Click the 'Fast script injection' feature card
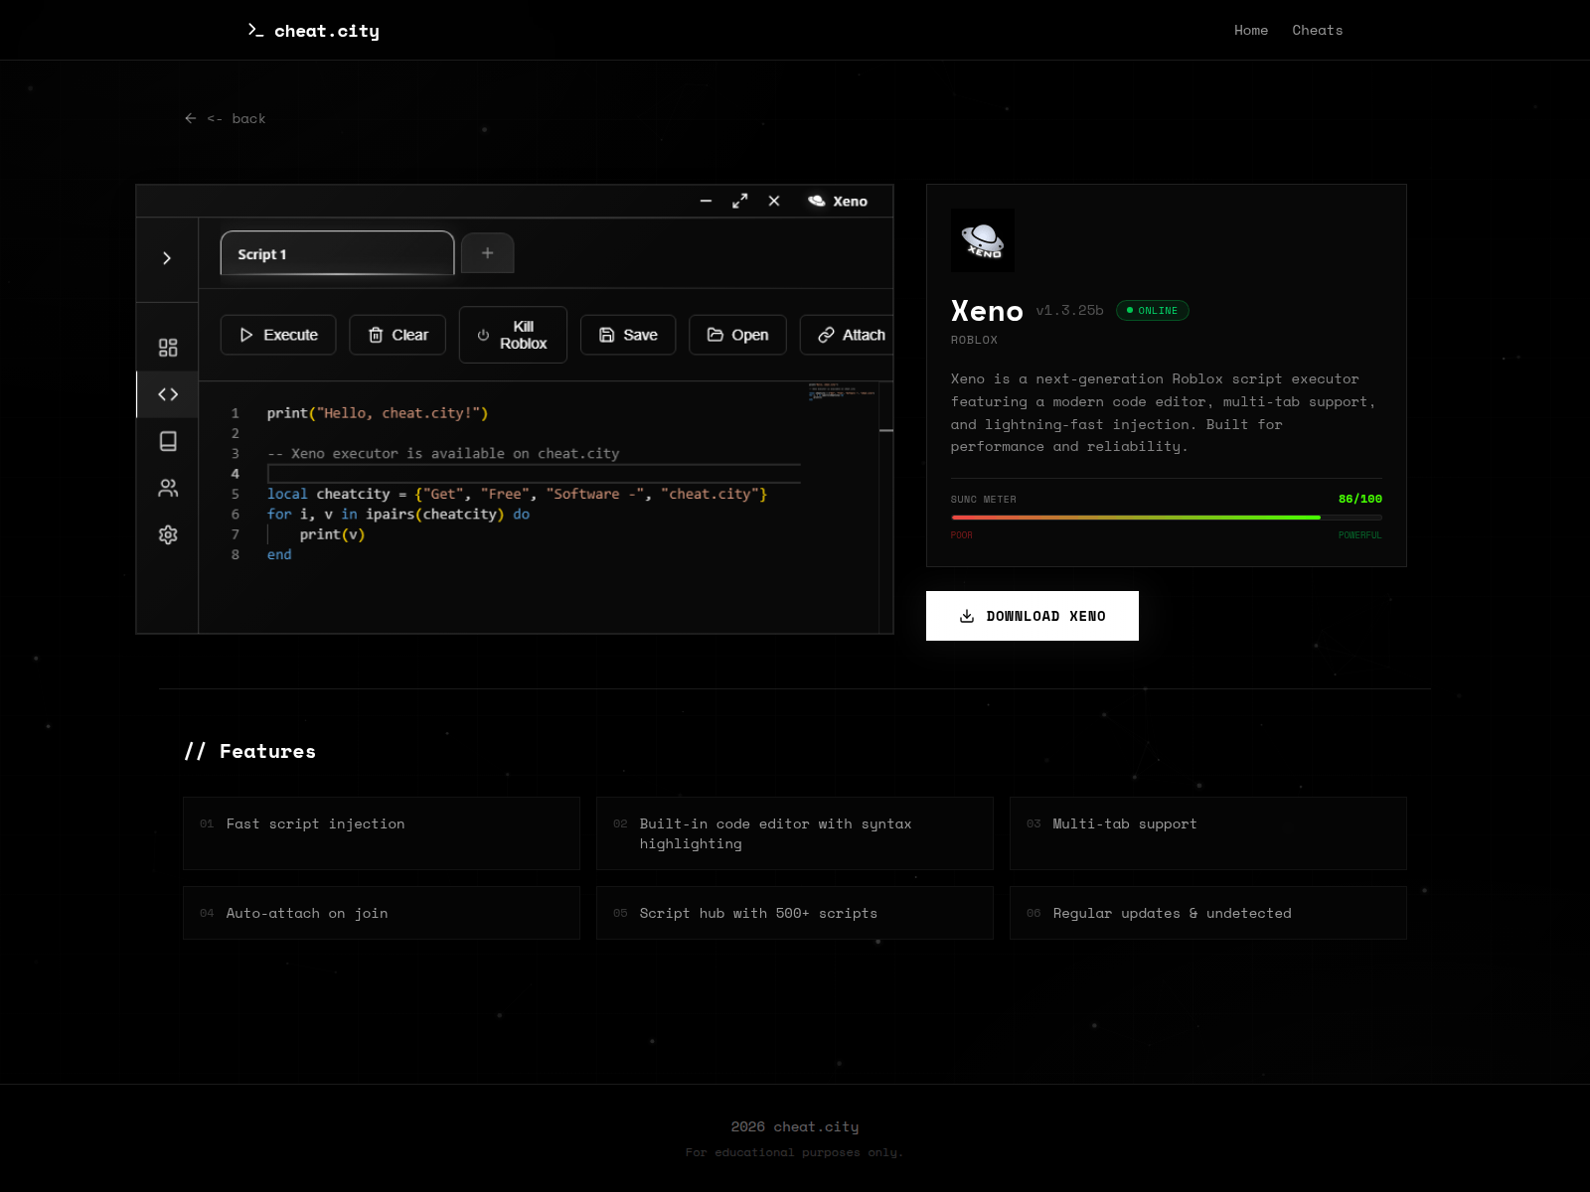 tap(382, 833)
